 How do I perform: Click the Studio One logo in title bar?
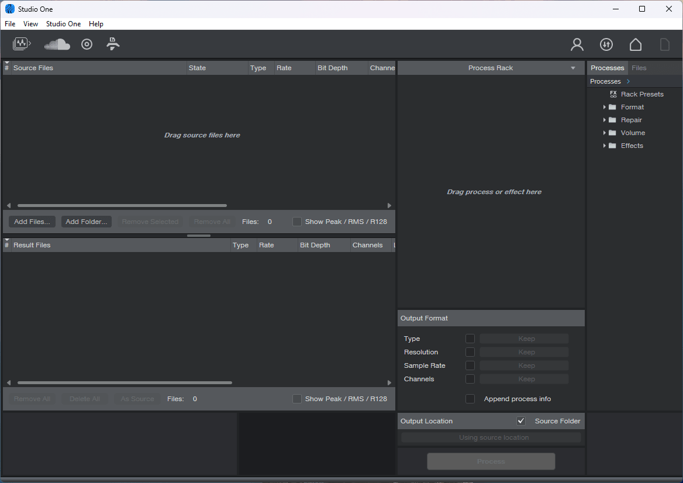(x=9, y=9)
